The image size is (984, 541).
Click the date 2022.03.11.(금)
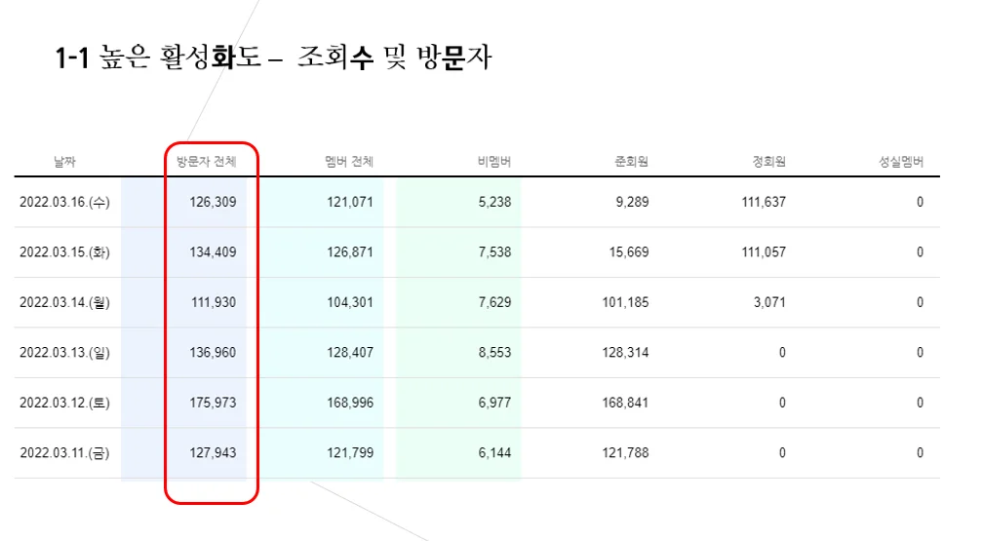click(x=64, y=453)
